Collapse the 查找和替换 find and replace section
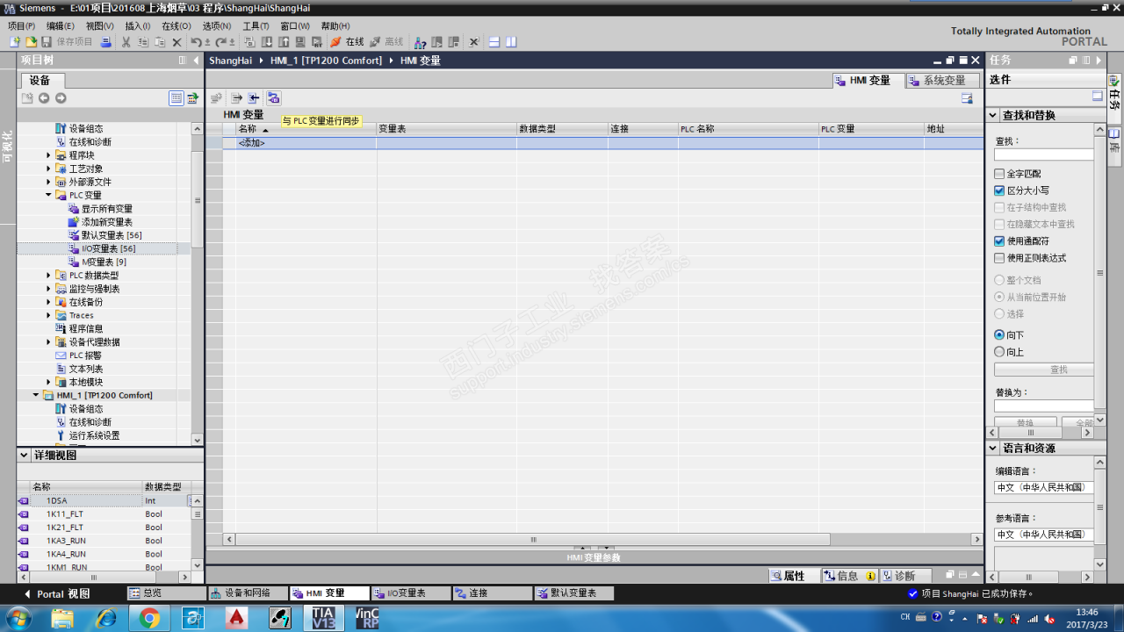Screen dimensions: 1124x632 pyautogui.click(x=993, y=115)
